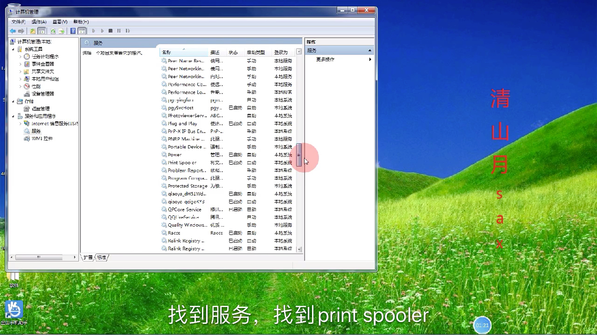597x335 pixels.
Task: Expand the 共享文件夹 node
Action: click(20, 72)
